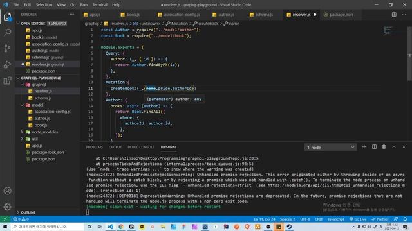Close the terminal panel
This screenshot has width=412, height=231.
coord(404,147)
